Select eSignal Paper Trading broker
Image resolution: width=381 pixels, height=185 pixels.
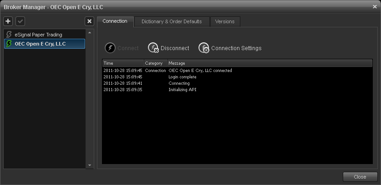(45, 35)
